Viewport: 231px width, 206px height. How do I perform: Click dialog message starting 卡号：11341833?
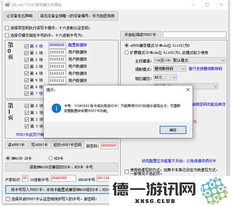point(122,108)
